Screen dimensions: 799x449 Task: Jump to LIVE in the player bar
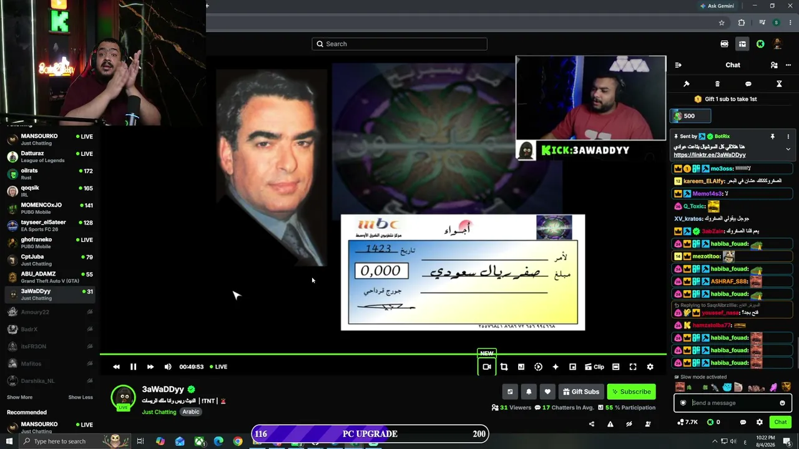click(x=218, y=367)
